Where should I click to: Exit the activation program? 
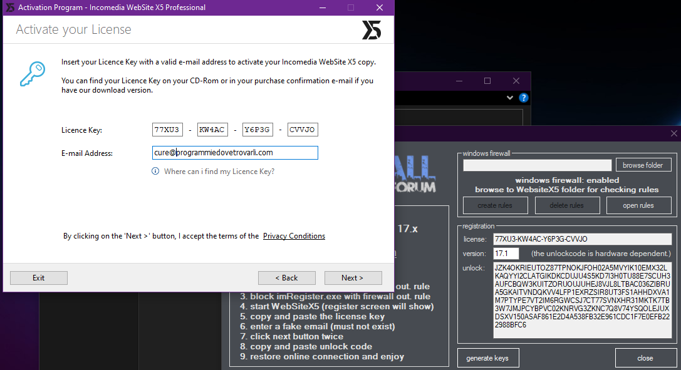point(39,277)
